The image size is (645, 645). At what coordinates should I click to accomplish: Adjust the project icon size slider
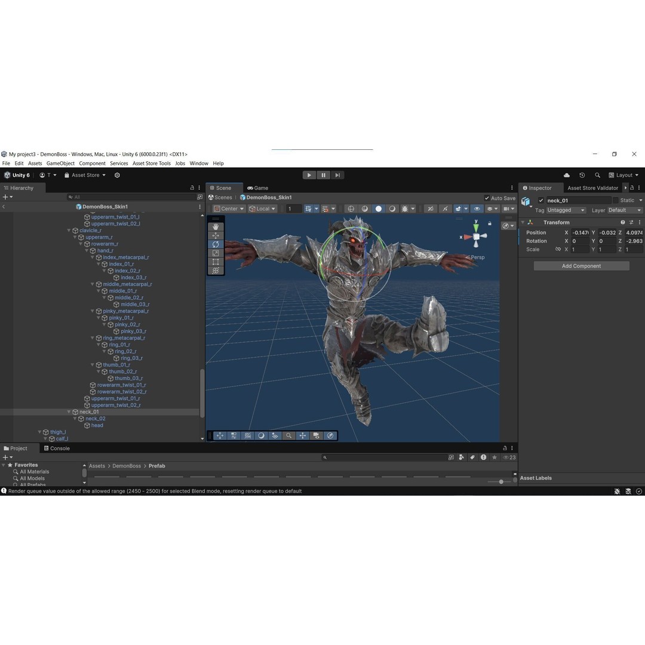[x=500, y=482]
